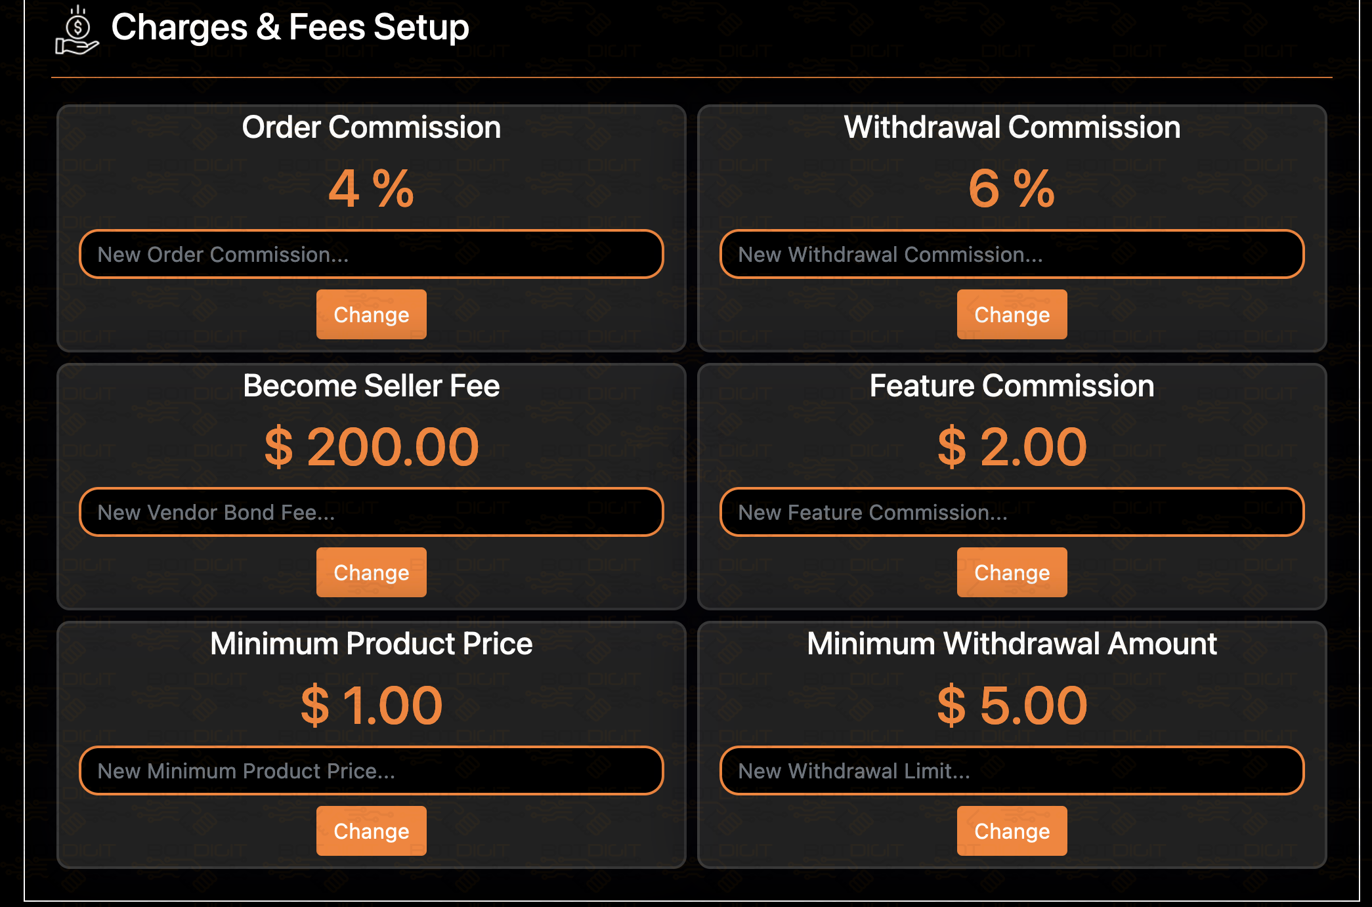
Task: Focus the New Withdrawal Commission field
Action: pyautogui.click(x=1012, y=254)
